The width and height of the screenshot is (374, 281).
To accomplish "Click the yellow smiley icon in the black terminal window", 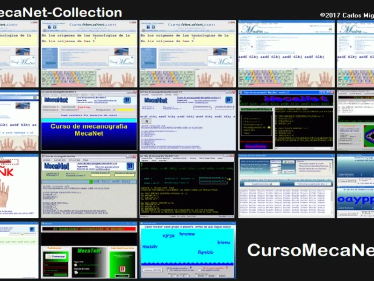I will pyautogui.click(x=230, y=179).
